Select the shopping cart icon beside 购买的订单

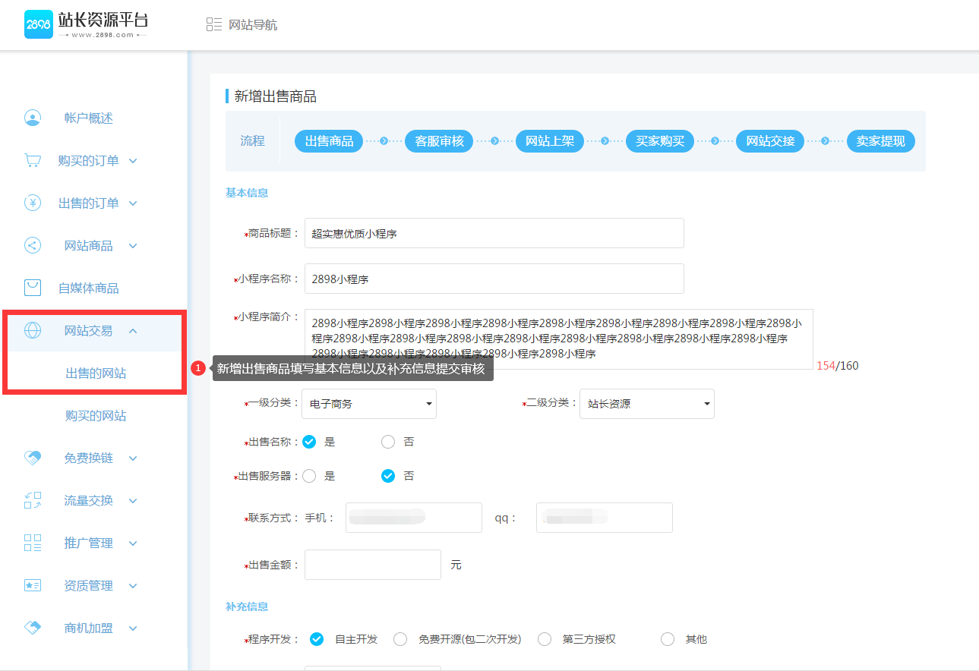point(31,160)
